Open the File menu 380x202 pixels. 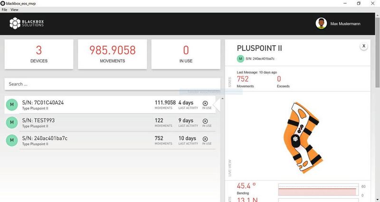pyautogui.click(x=4, y=10)
